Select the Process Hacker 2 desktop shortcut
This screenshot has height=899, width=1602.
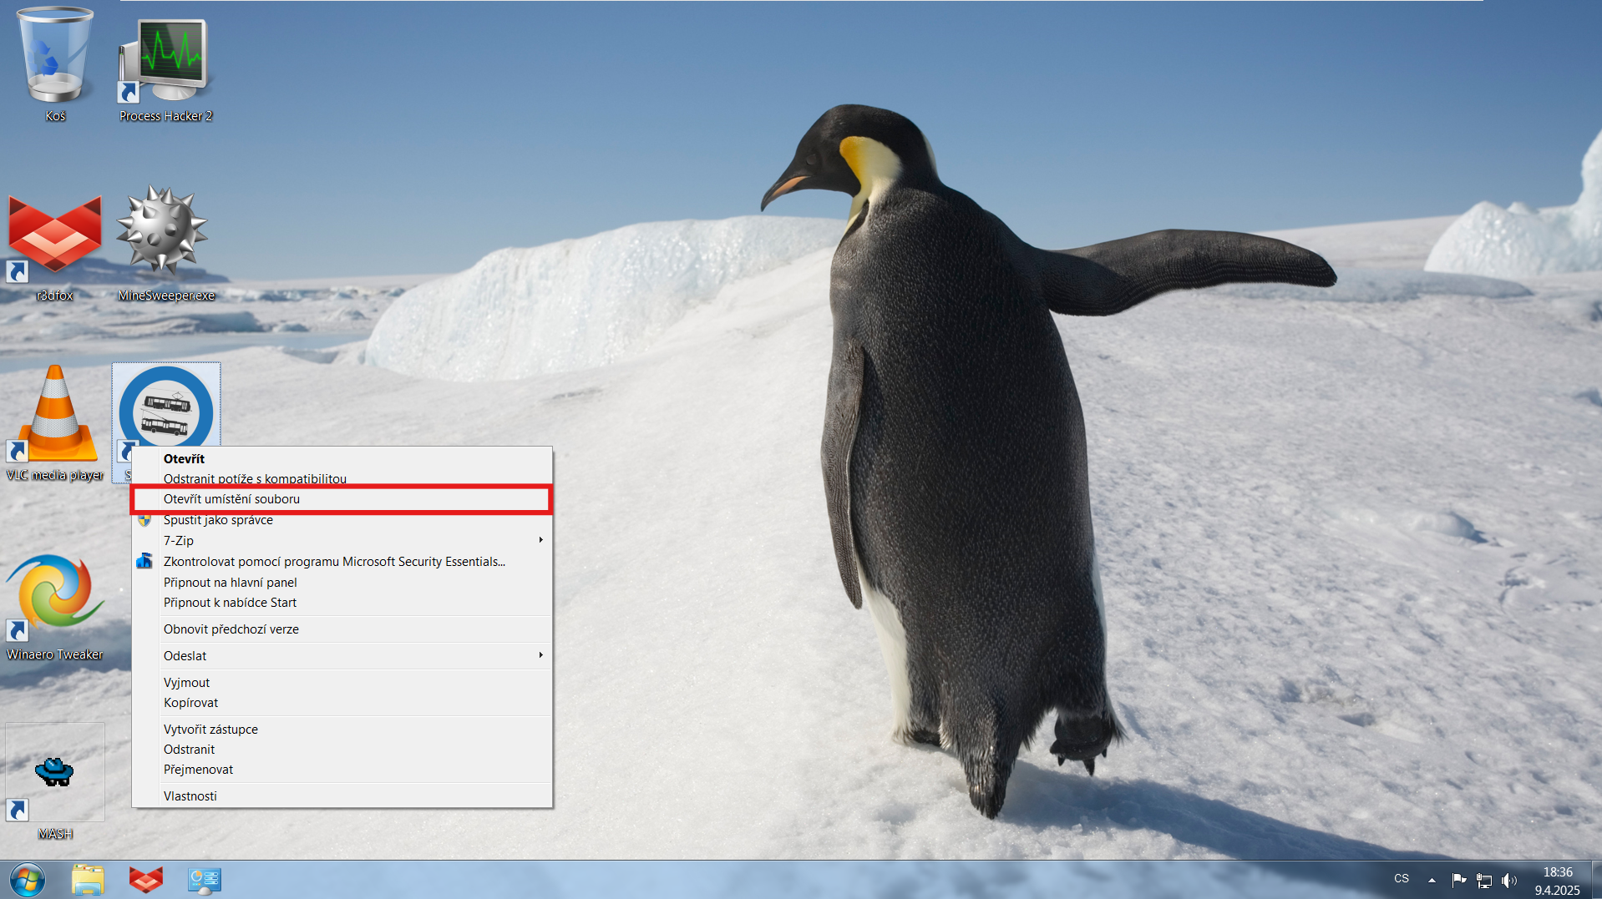(165, 68)
